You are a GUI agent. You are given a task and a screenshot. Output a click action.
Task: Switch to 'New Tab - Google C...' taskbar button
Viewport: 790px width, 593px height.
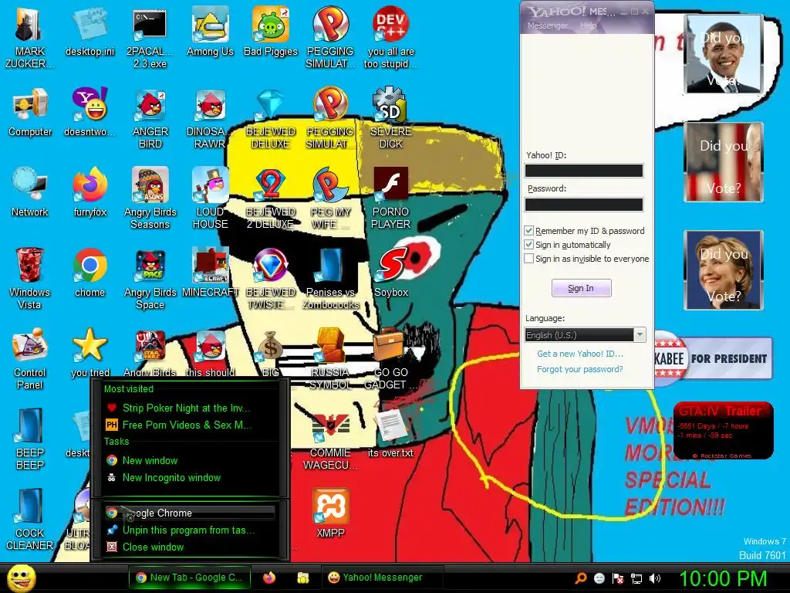(190, 578)
